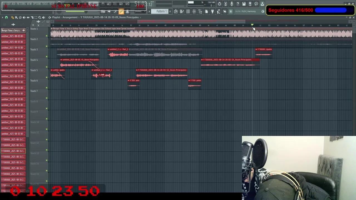Open the PATTERNS menu
The width and height of the screenshot is (356, 200).
pos(21,4)
